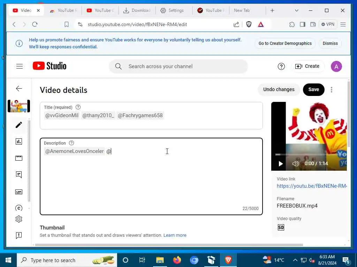The height and width of the screenshot is (267, 357).
Task: Toggle the browser sidebar panel
Action: pyautogui.click(x=302, y=24)
